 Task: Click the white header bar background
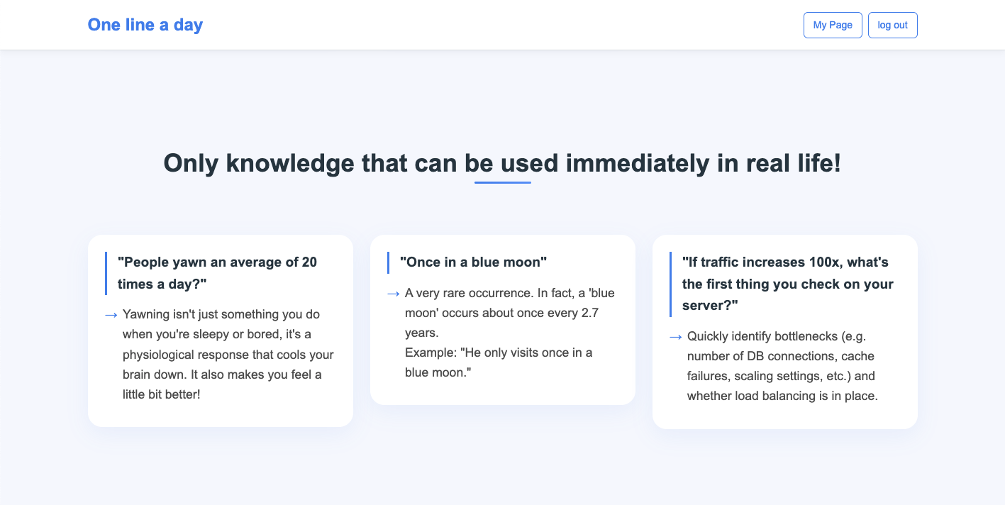[496, 25]
